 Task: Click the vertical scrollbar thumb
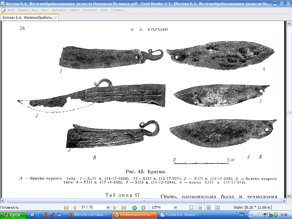click(x=289, y=113)
